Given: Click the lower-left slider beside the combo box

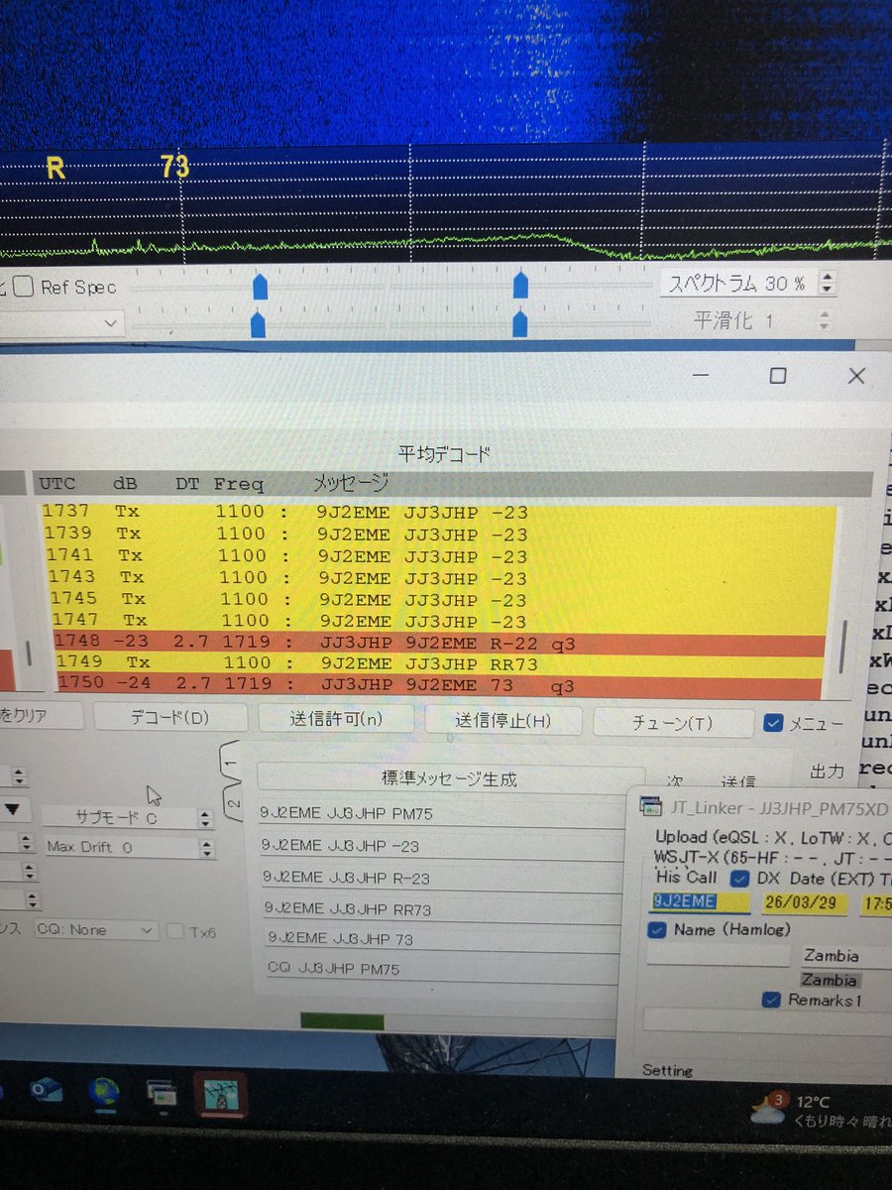Looking at the screenshot, I should (258, 323).
